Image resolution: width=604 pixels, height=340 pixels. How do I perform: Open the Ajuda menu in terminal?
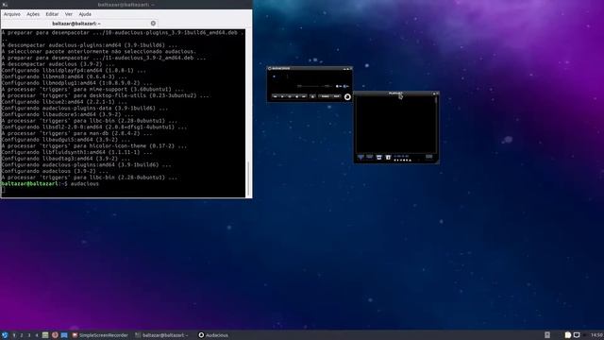click(85, 14)
